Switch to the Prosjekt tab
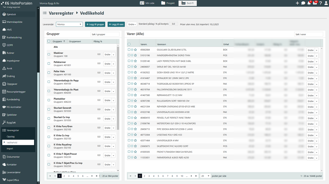The width and height of the screenshot is (329, 184). click(168, 3)
